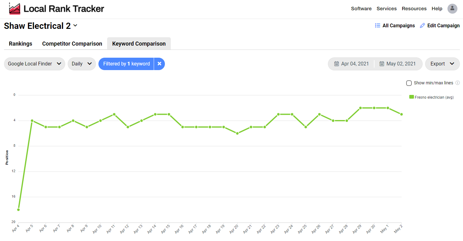The width and height of the screenshot is (463, 241).
Task: Open the Software navigation link
Action: pos(361,9)
